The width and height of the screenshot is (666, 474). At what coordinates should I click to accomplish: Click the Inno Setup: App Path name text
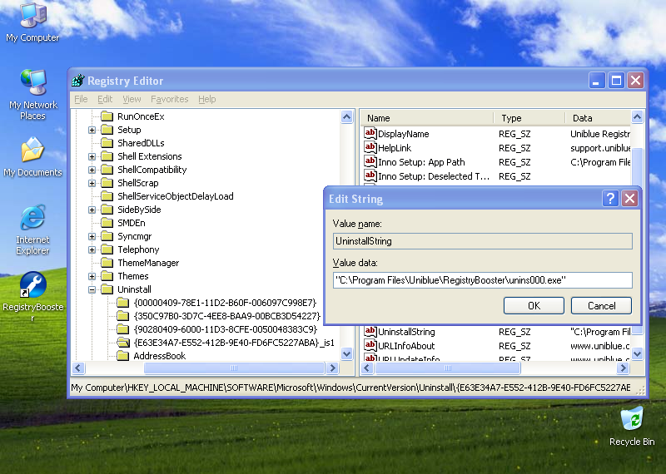[x=421, y=162]
